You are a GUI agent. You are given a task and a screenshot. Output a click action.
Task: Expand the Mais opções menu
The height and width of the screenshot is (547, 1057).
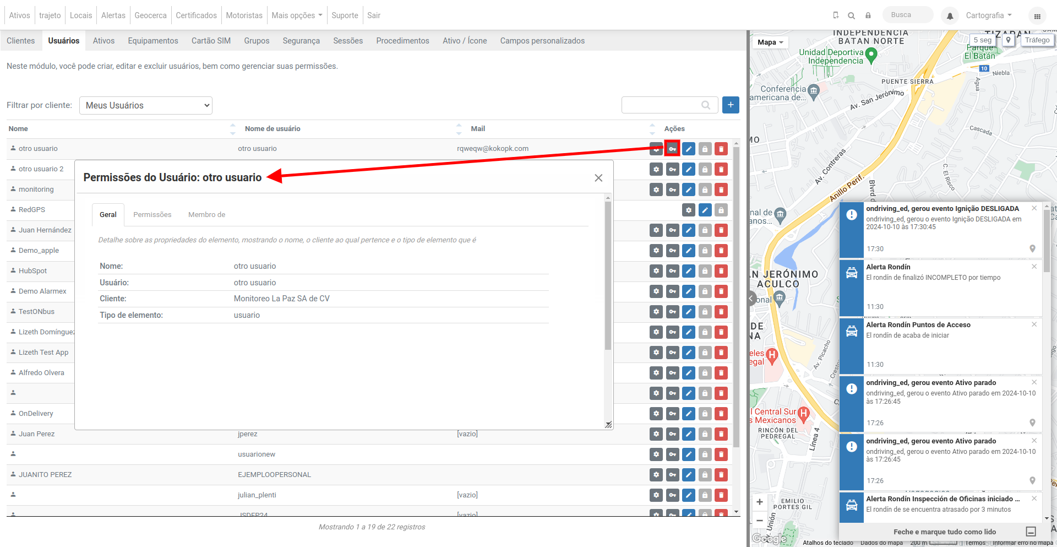[297, 15]
